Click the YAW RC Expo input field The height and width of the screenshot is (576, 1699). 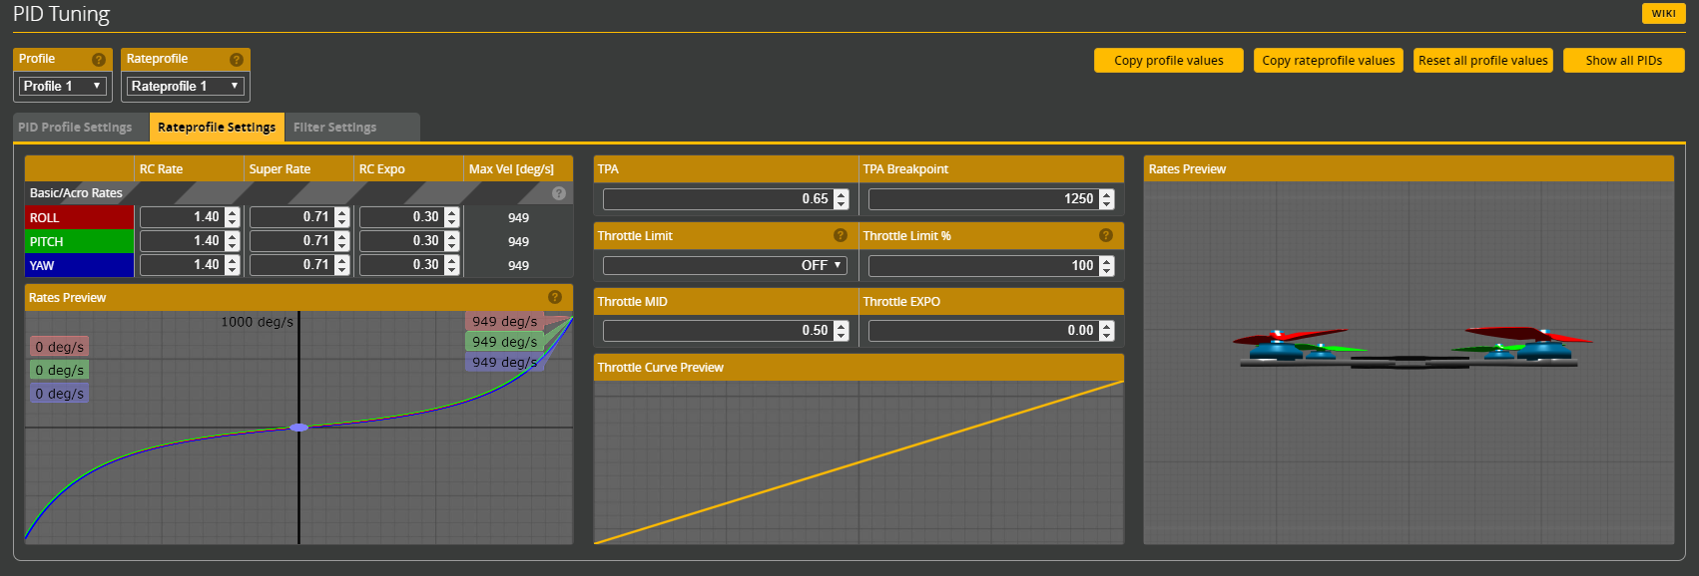[x=401, y=265]
